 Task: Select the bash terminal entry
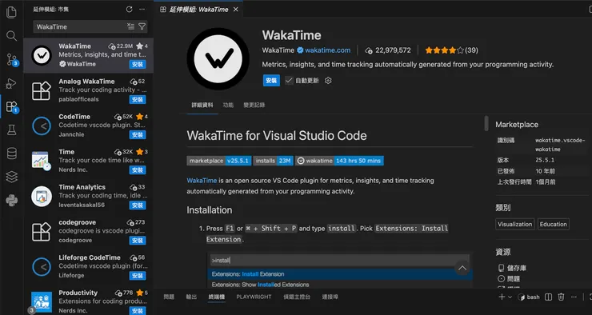[529, 297]
